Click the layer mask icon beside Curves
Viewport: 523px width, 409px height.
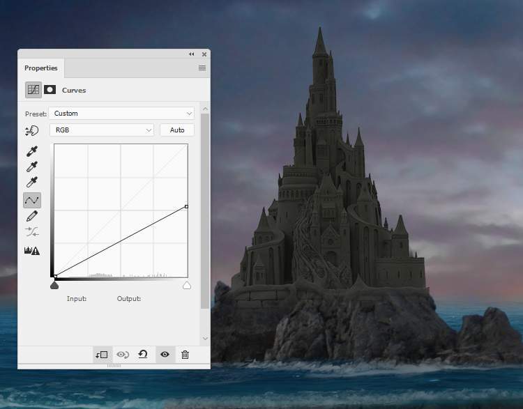click(x=50, y=89)
